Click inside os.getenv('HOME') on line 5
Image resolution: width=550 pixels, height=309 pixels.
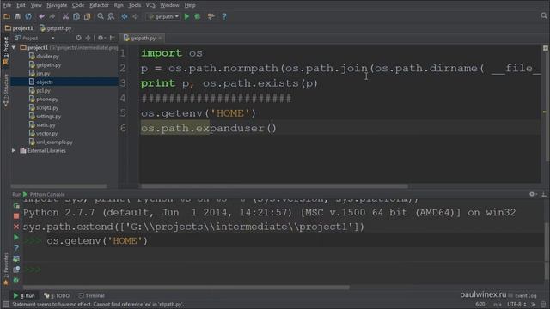(x=199, y=113)
